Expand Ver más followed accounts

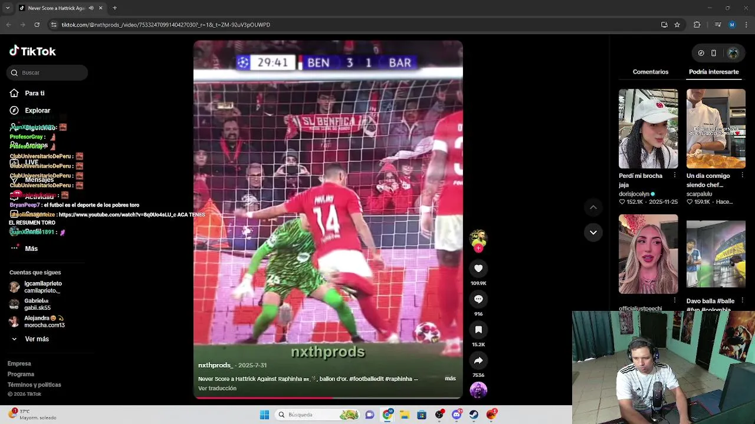pyautogui.click(x=37, y=339)
